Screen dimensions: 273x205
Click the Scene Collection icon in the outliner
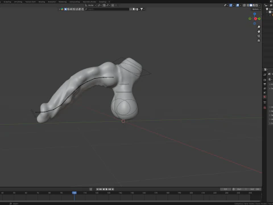click(267, 9)
